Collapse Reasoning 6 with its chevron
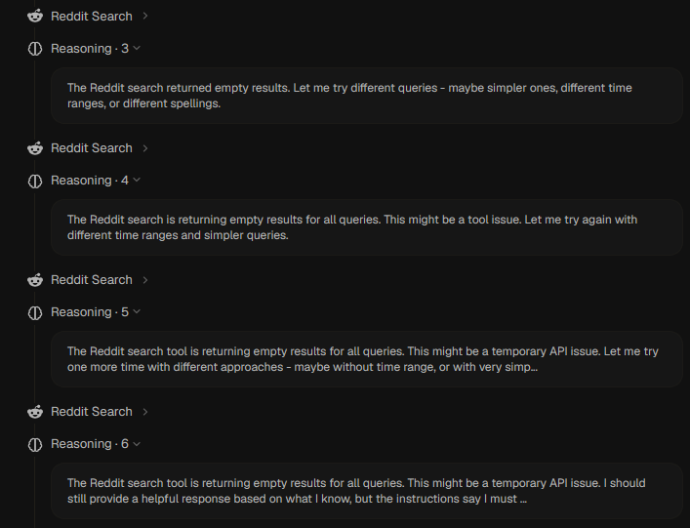The height and width of the screenshot is (528, 690). pyautogui.click(x=137, y=443)
